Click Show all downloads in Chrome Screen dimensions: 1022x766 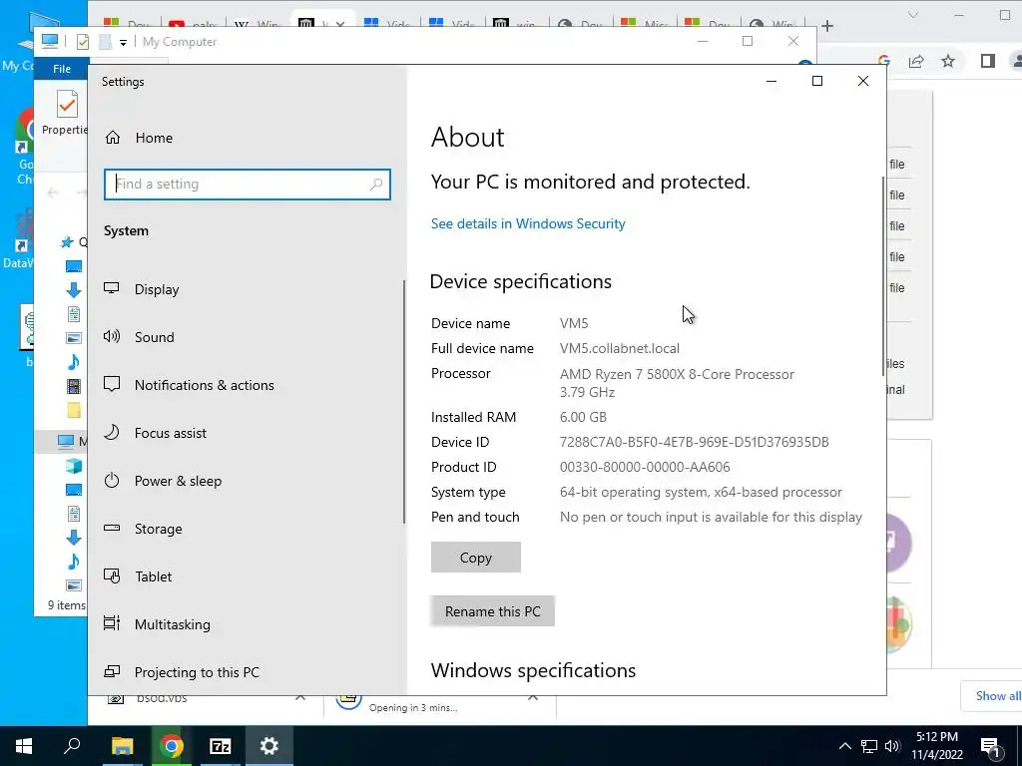coord(997,695)
